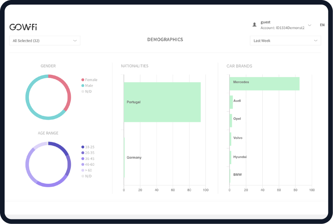Toggle > 60 age range legend entry
The image size is (333, 224).
[x=87, y=170]
